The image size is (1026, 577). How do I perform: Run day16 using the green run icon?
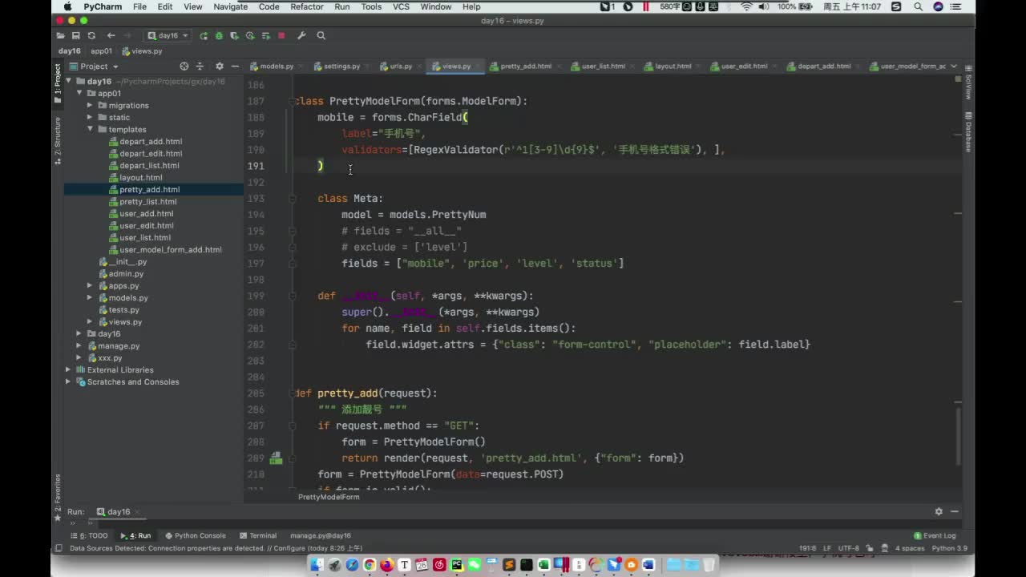(x=204, y=36)
